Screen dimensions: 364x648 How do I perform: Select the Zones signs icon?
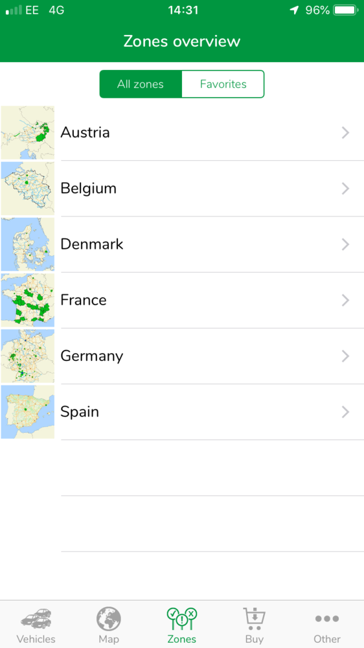coord(182,619)
